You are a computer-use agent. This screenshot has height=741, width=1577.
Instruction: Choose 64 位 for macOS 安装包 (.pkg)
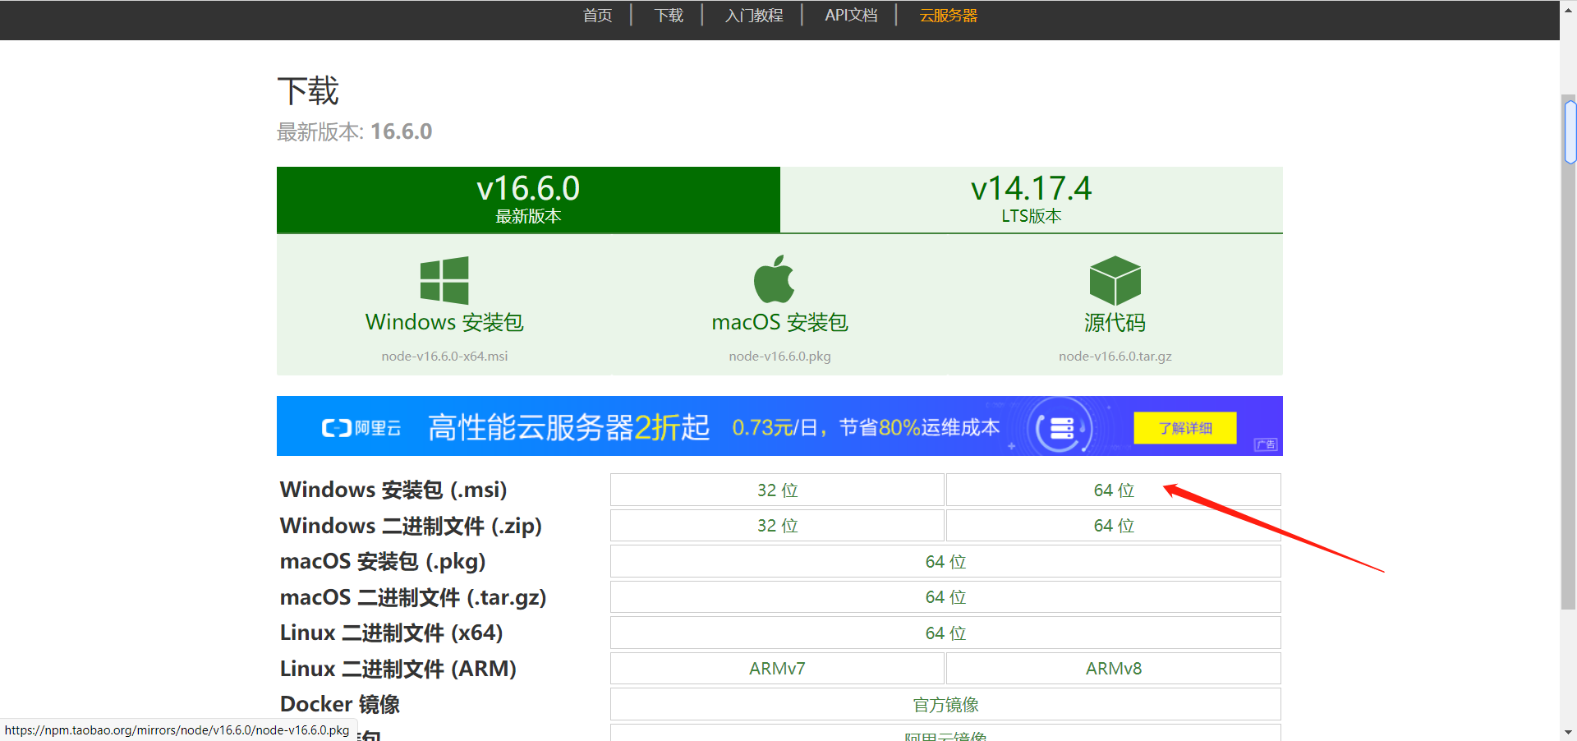pos(945,561)
